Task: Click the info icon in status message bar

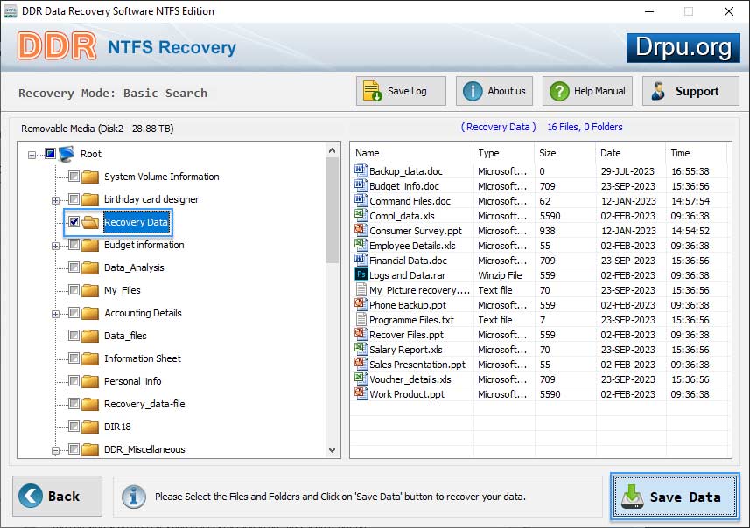Action: [133, 497]
